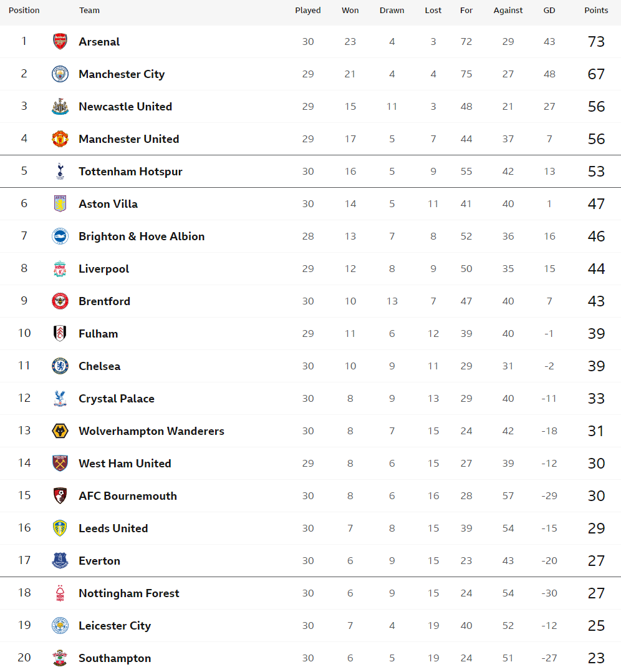The height and width of the screenshot is (672, 621).
Task: Click the Tottenham Hotspur cockerel crest
Action: (60, 172)
